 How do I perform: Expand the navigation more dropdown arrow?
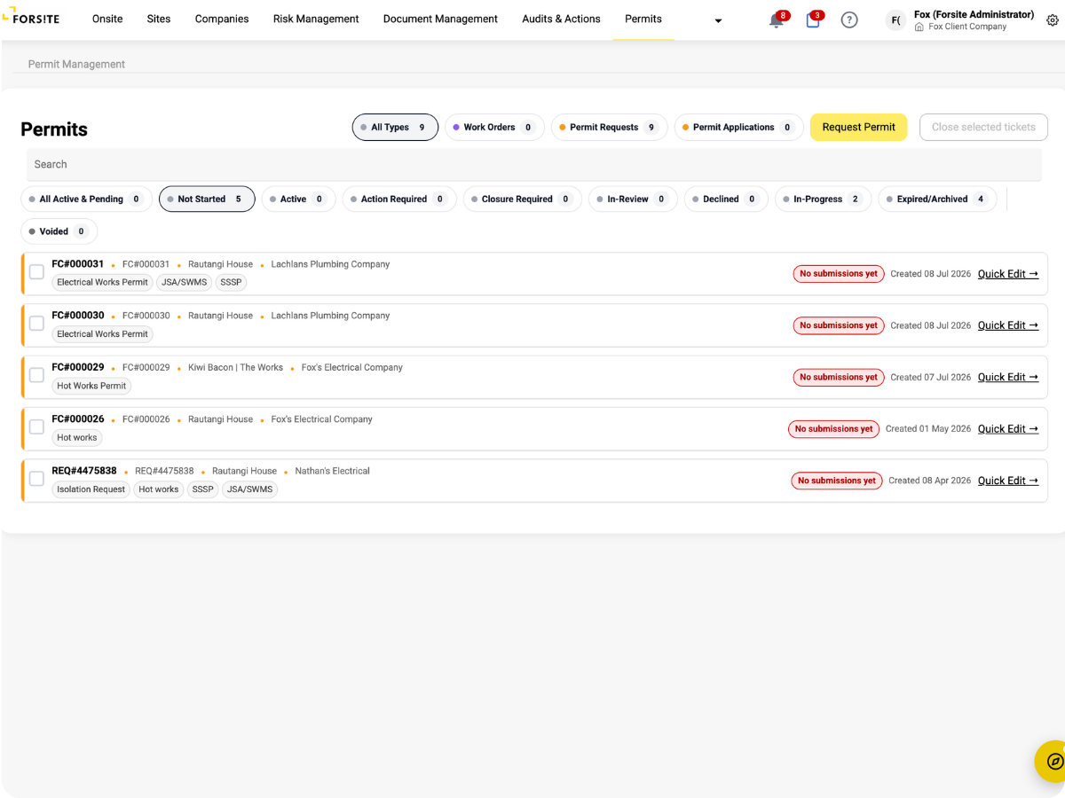(718, 21)
